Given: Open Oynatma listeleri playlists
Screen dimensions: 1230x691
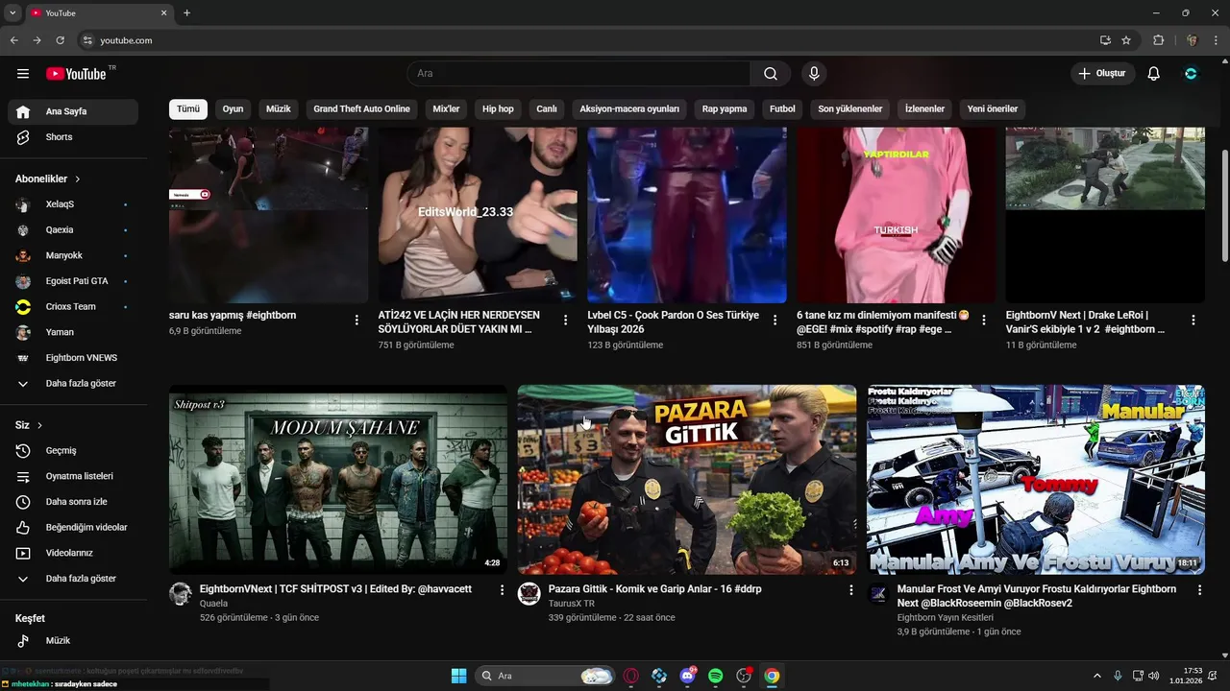Looking at the screenshot, I should point(73,476).
